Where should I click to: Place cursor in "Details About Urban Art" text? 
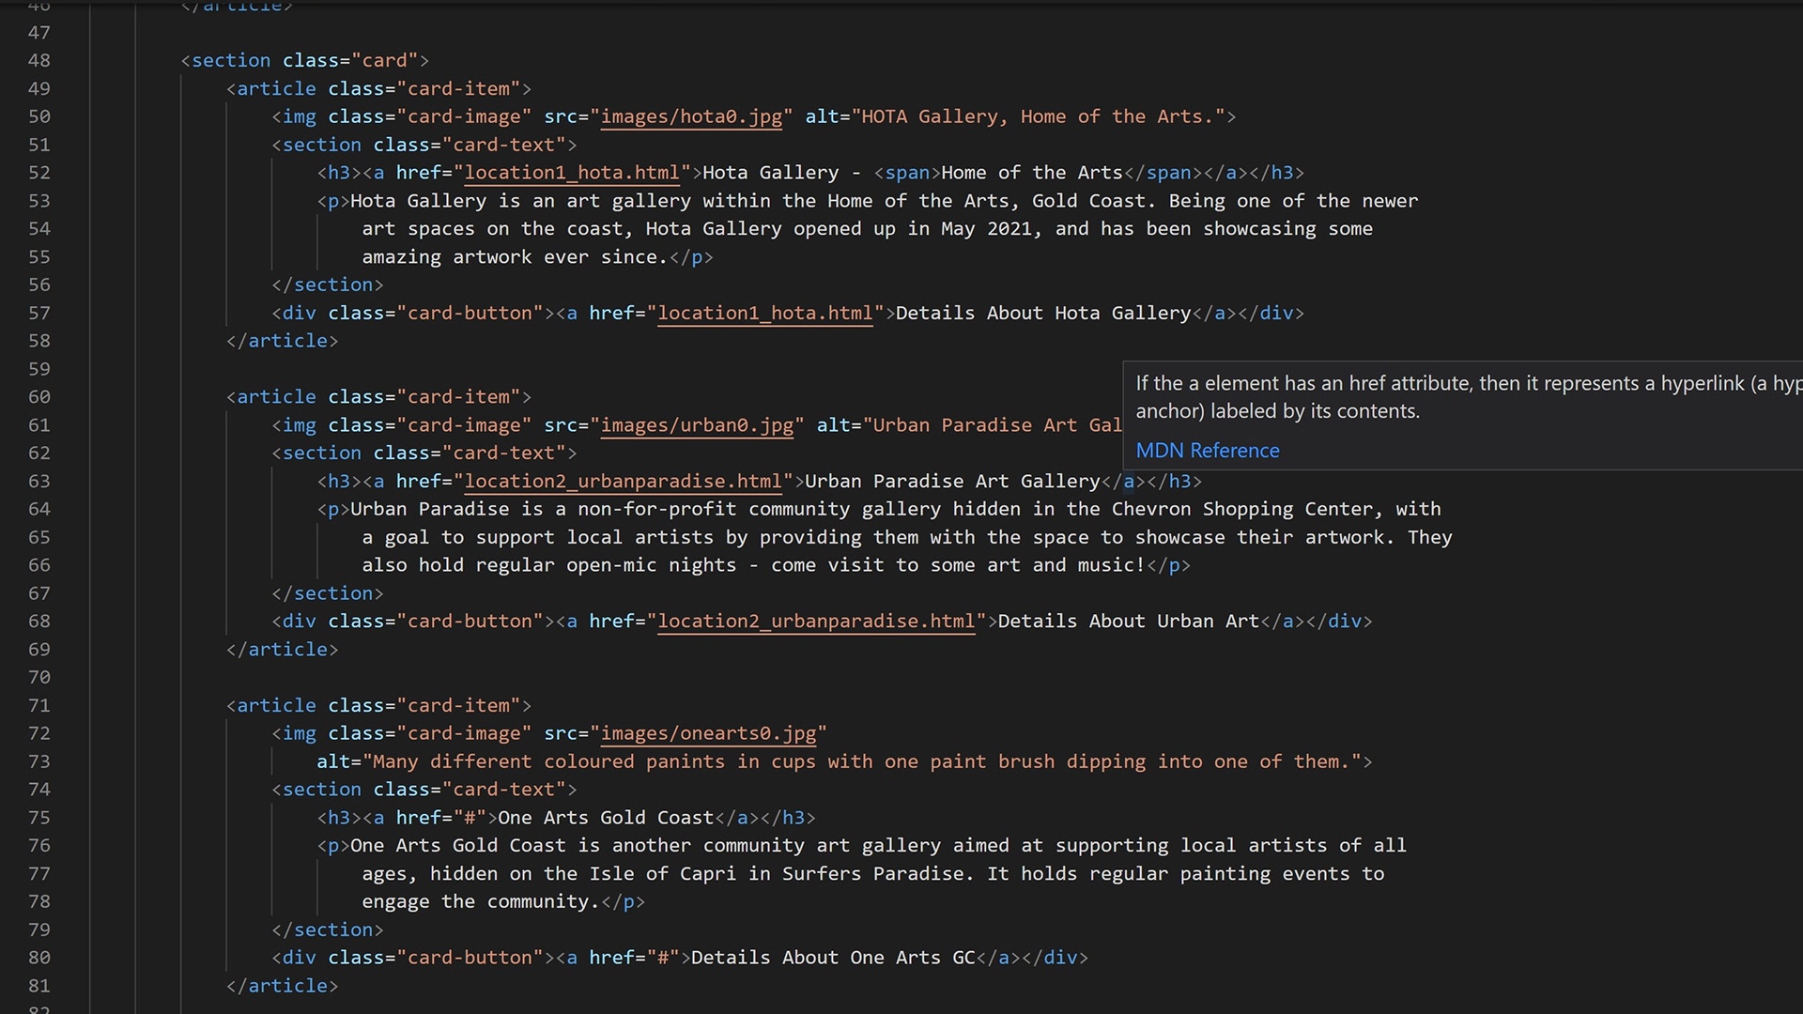1129,622
